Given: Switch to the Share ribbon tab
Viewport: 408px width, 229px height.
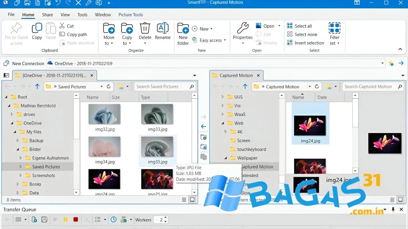Looking at the screenshot, I should click(x=47, y=15).
